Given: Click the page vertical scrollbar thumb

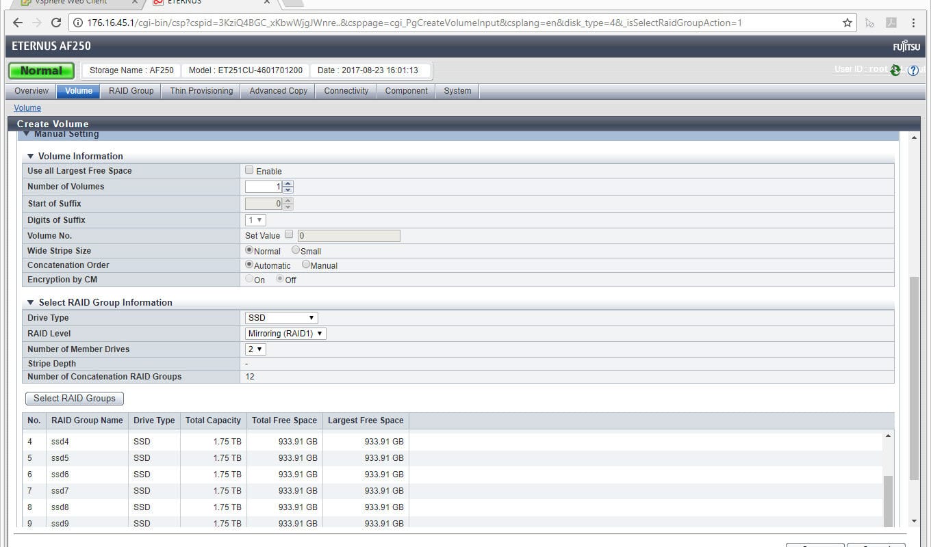Looking at the screenshot, I should (913, 378).
